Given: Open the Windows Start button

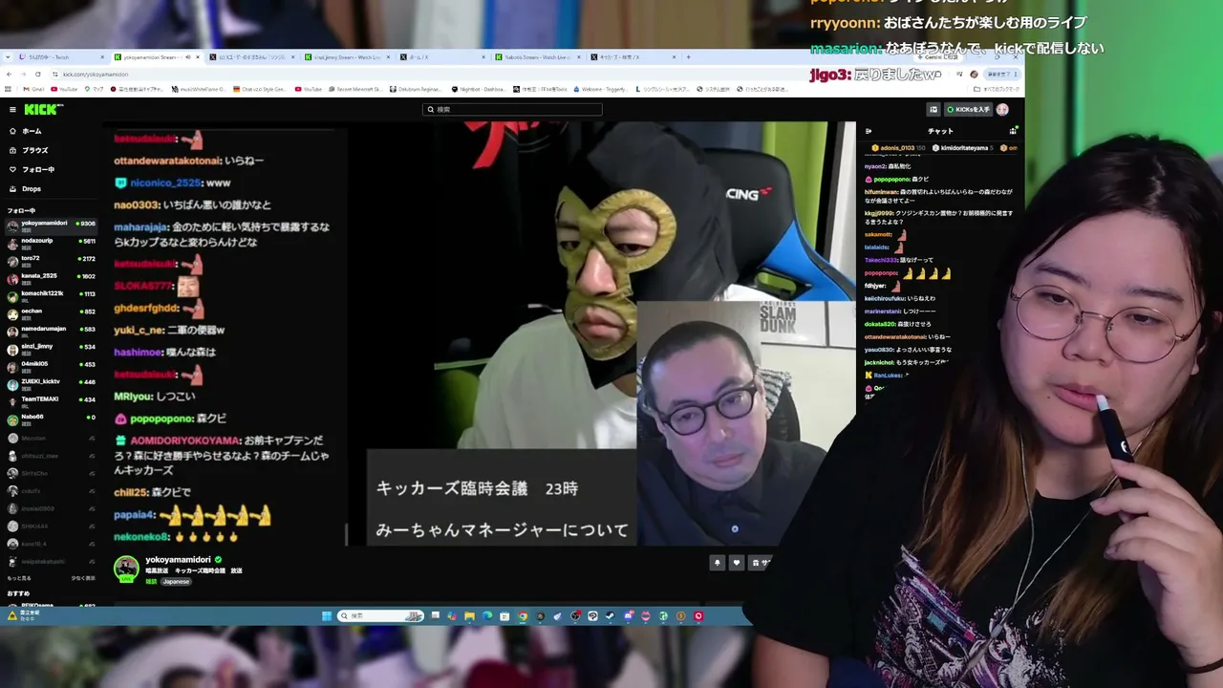Looking at the screenshot, I should pyautogui.click(x=327, y=616).
